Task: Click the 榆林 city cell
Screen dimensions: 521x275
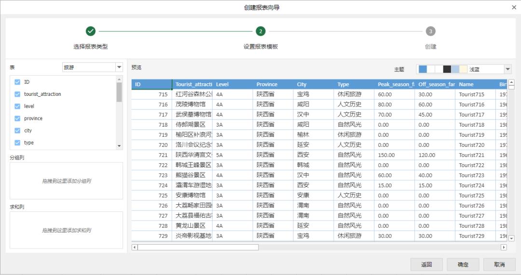Action: 314,135
